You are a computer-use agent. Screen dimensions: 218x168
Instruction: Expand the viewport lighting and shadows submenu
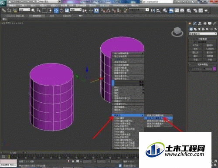click(128, 54)
